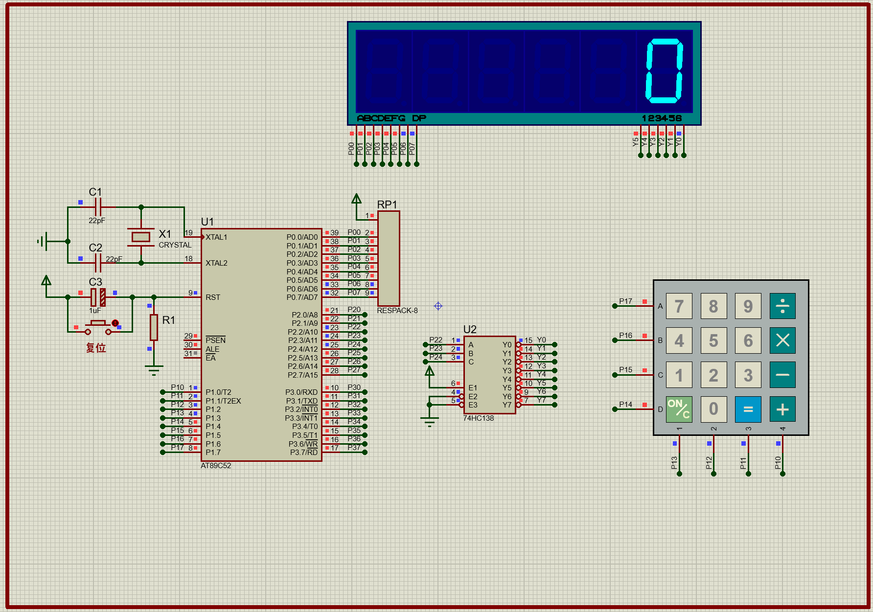Click the P2.0/A8 pin label
Image resolution: width=873 pixels, height=612 pixels.
(x=305, y=315)
